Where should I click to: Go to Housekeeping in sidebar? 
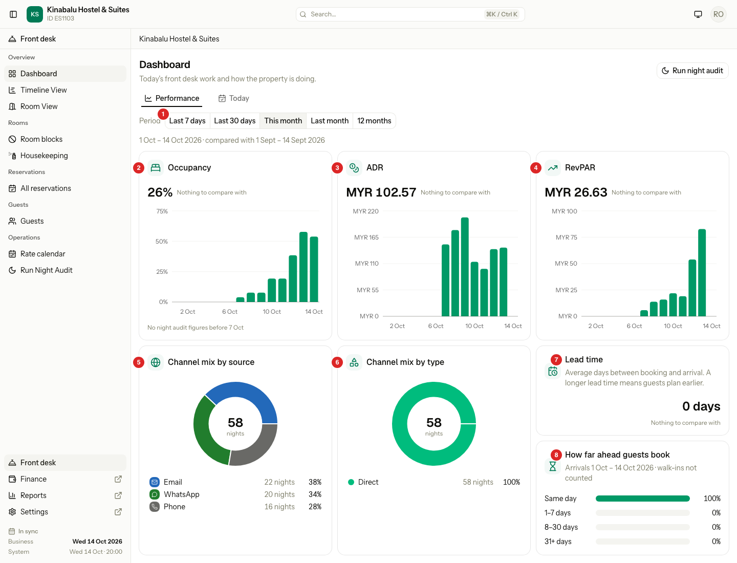click(x=65, y=156)
